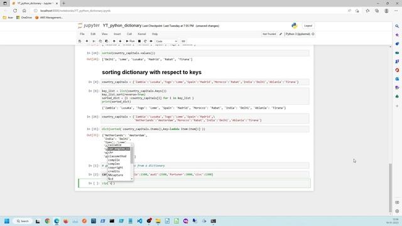Copy selected cells in the notebook toolbar
Image resolution: width=402 pixels, height=226 pixels.
[x=100, y=41]
